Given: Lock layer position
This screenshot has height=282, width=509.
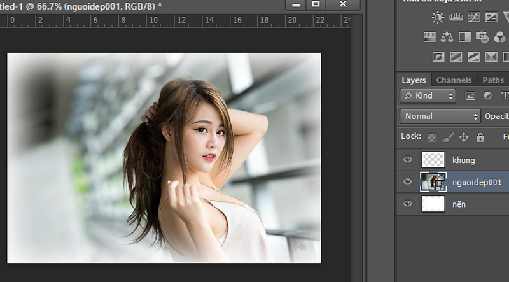Looking at the screenshot, I should tap(464, 137).
